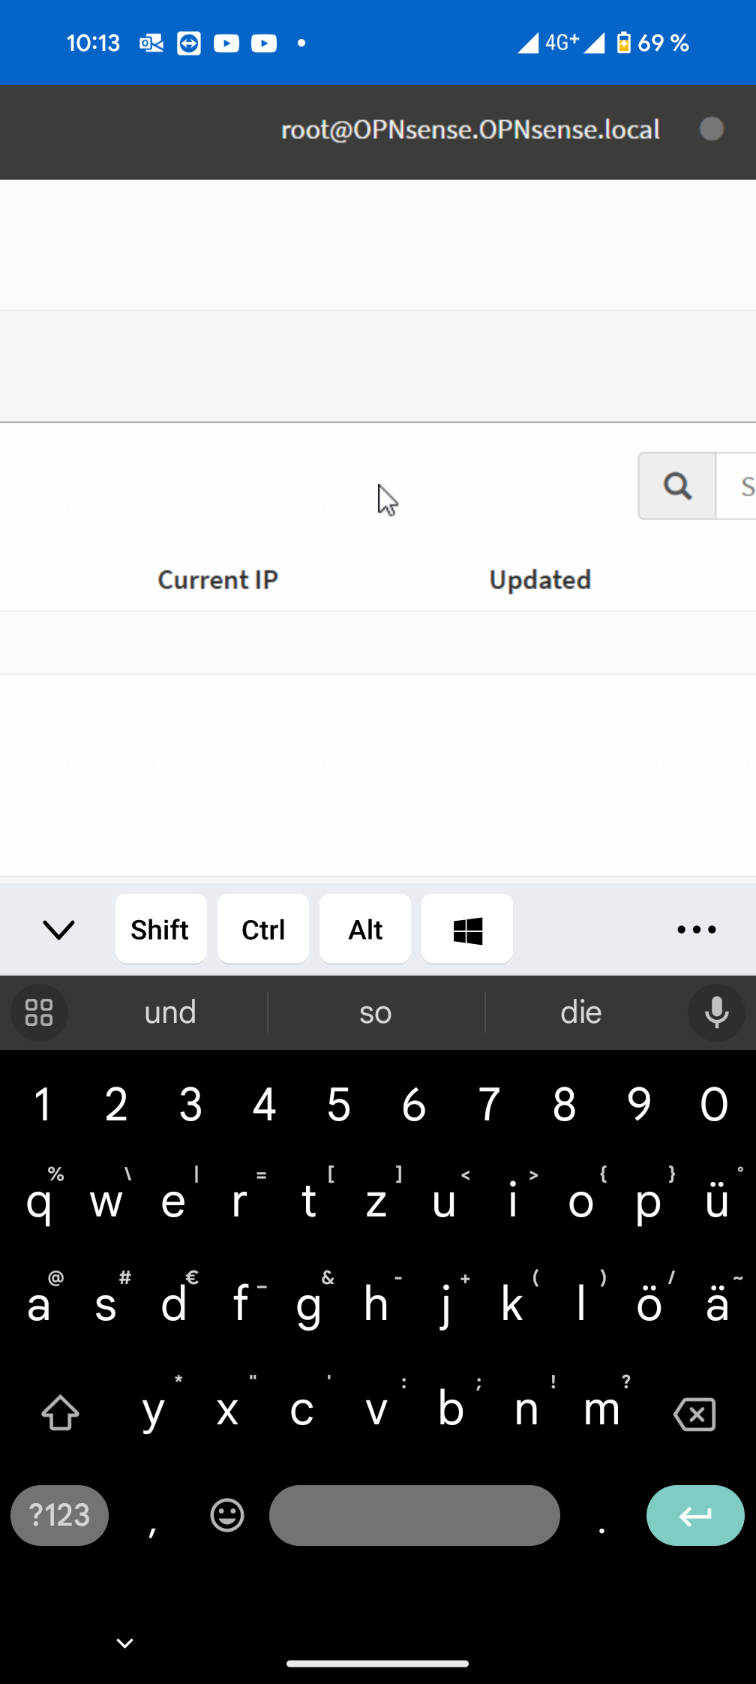This screenshot has width=756, height=1684.
Task: Toggle the Ctrl modifier key
Action: click(x=262, y=929)
